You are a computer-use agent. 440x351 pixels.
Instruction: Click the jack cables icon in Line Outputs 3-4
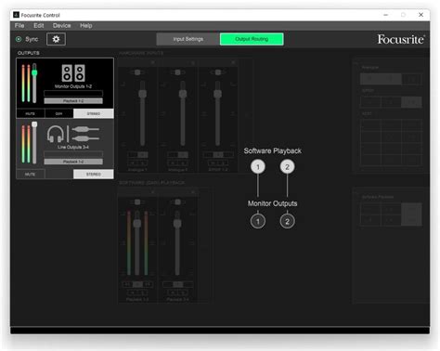coord(85,134)
